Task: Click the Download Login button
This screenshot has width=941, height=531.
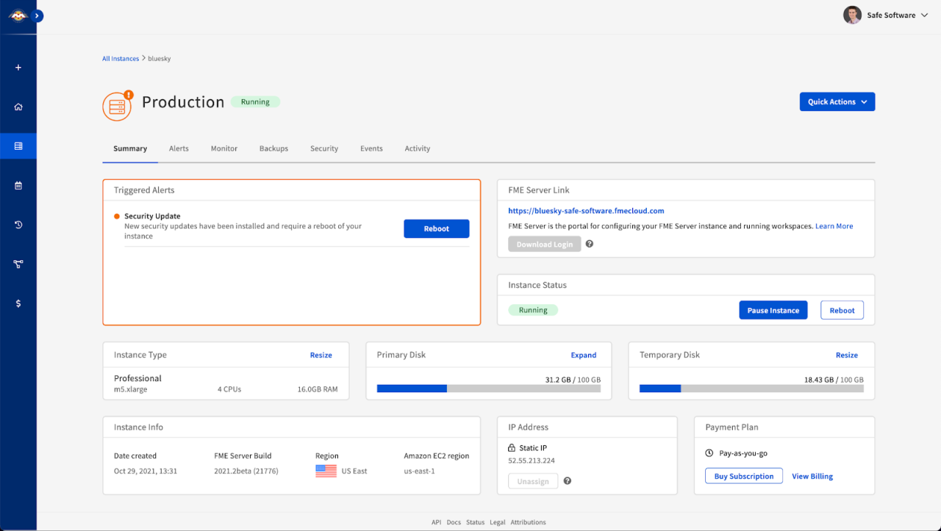Action: tap(545, 245)
